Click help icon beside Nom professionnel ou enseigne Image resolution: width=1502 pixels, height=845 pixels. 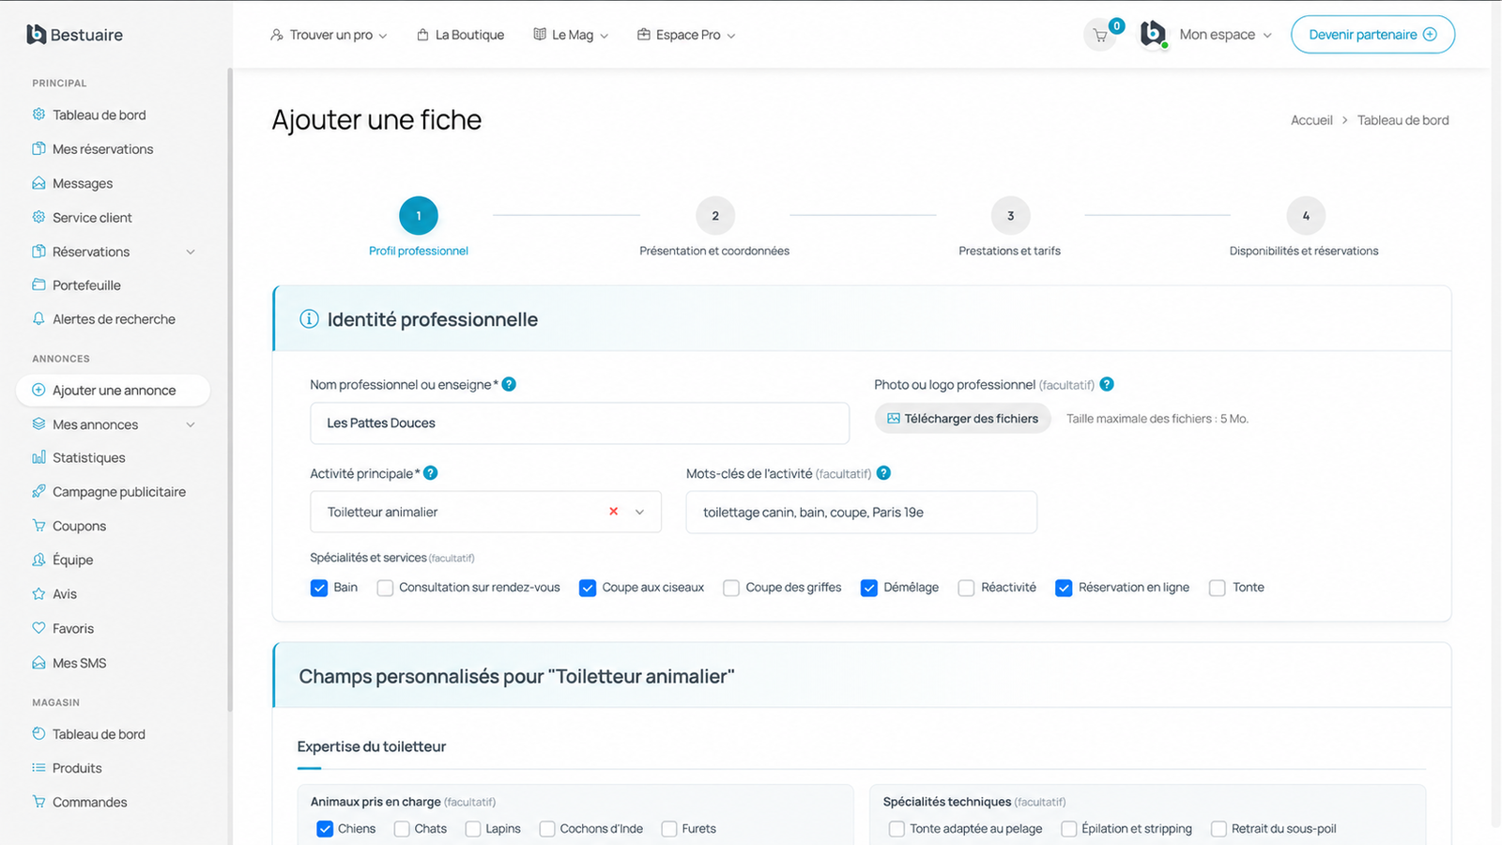(x=509, y=384)
